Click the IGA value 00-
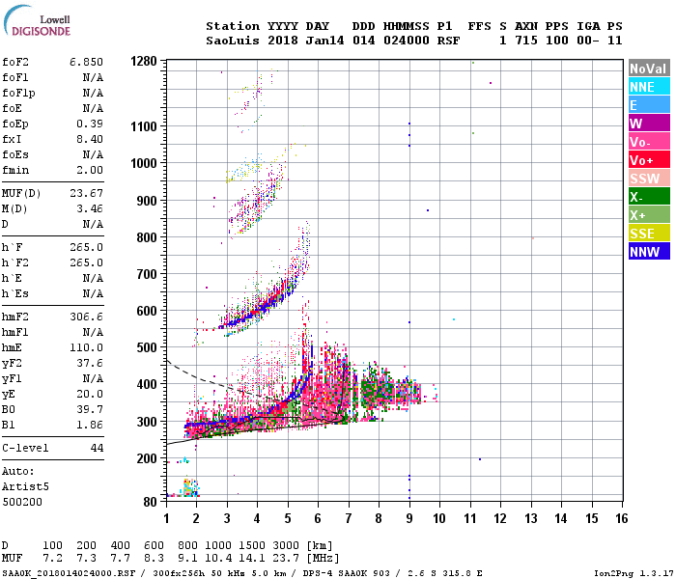 (587, 41)
